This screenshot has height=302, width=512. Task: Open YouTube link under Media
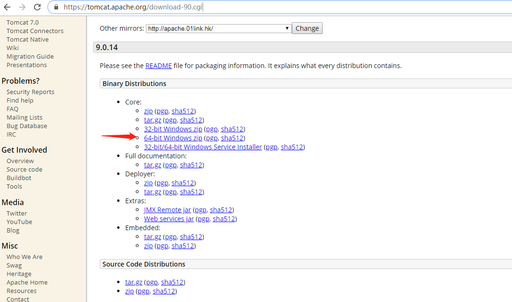tap(19, 222)
